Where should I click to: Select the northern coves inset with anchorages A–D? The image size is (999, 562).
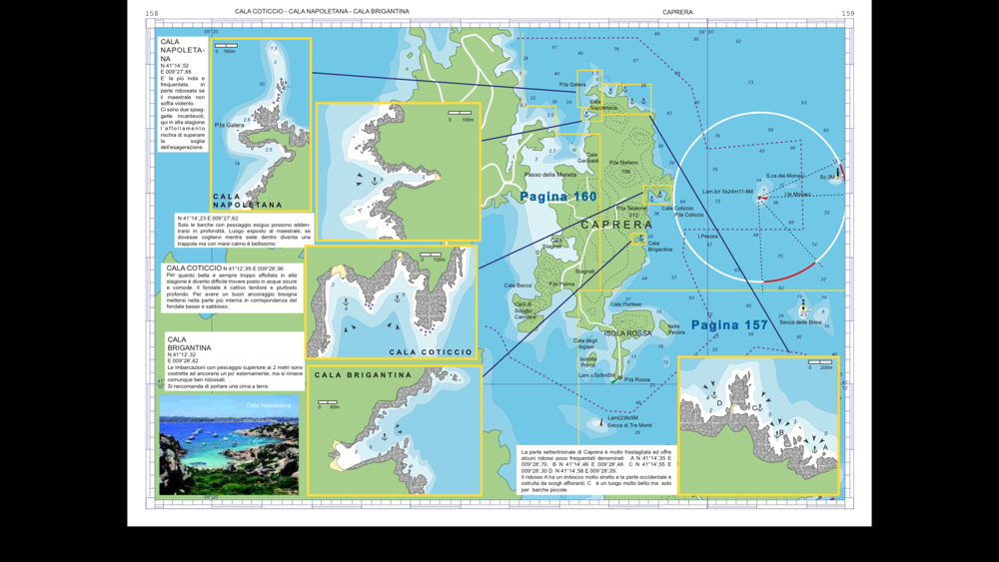(x=758, y=425)
